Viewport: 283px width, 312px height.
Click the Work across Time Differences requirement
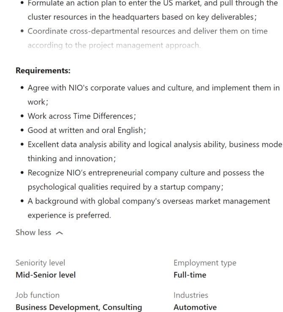click(x=82, y=116)
